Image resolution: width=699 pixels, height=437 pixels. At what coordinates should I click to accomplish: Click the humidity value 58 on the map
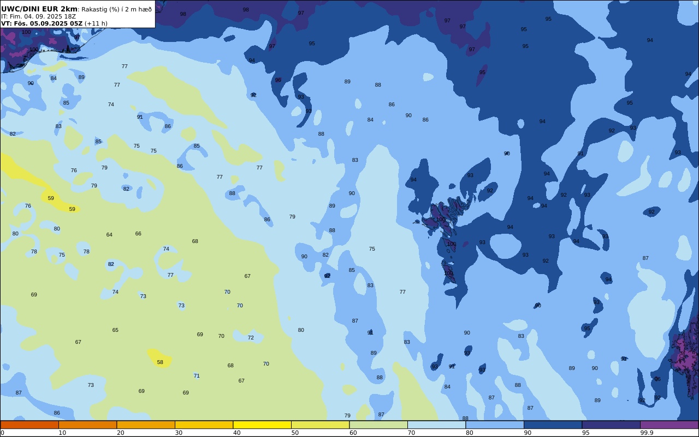[160, 362]
